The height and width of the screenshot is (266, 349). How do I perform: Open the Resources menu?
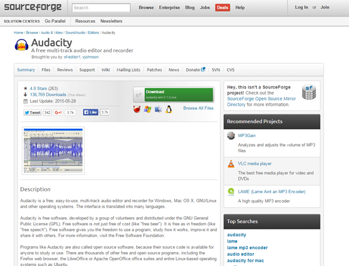point(85,21)
